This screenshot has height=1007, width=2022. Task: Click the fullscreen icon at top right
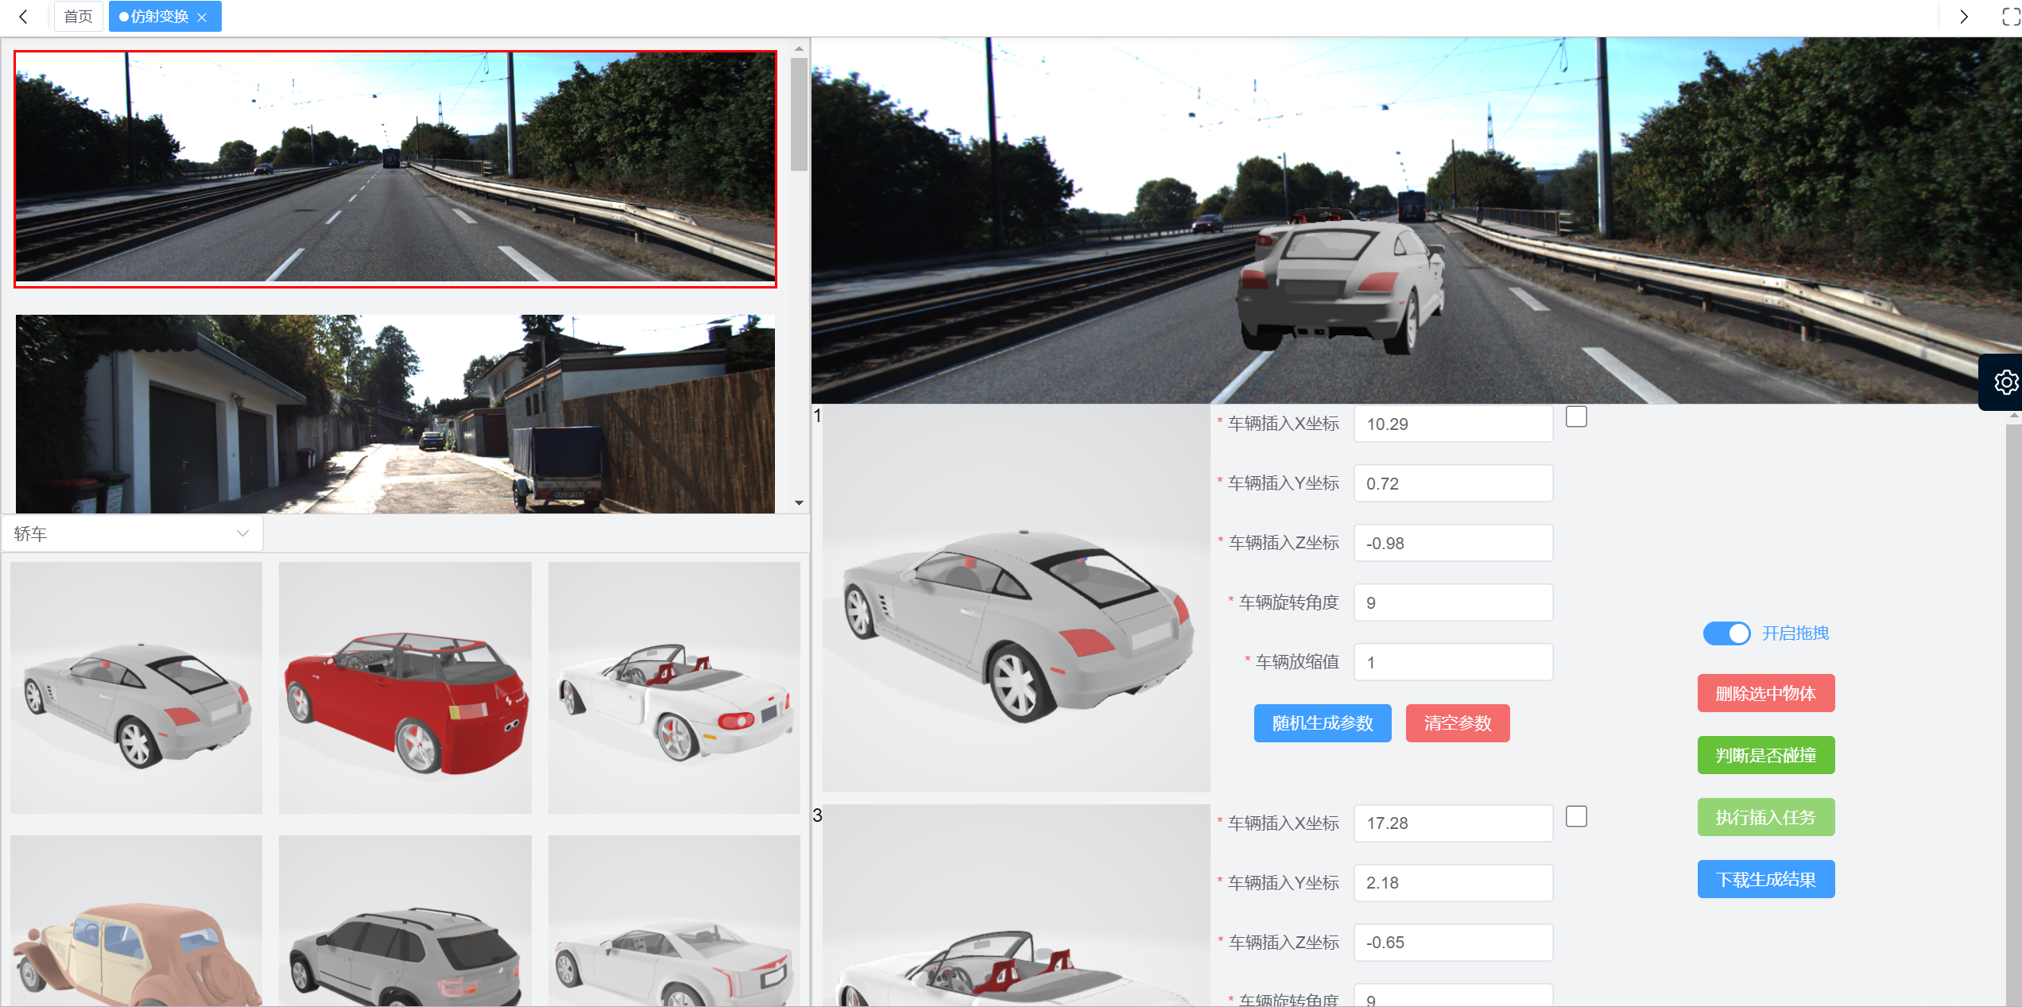tap(2010, 17)
